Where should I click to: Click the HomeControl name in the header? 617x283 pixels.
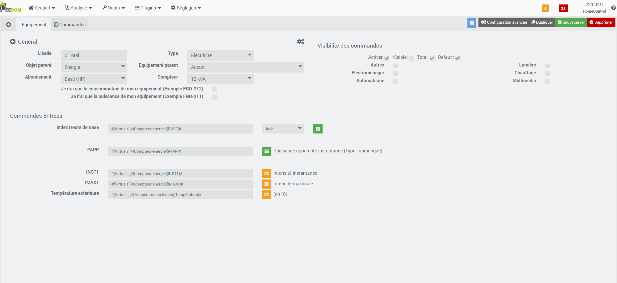pyautogui.click(x=594, y=11)
